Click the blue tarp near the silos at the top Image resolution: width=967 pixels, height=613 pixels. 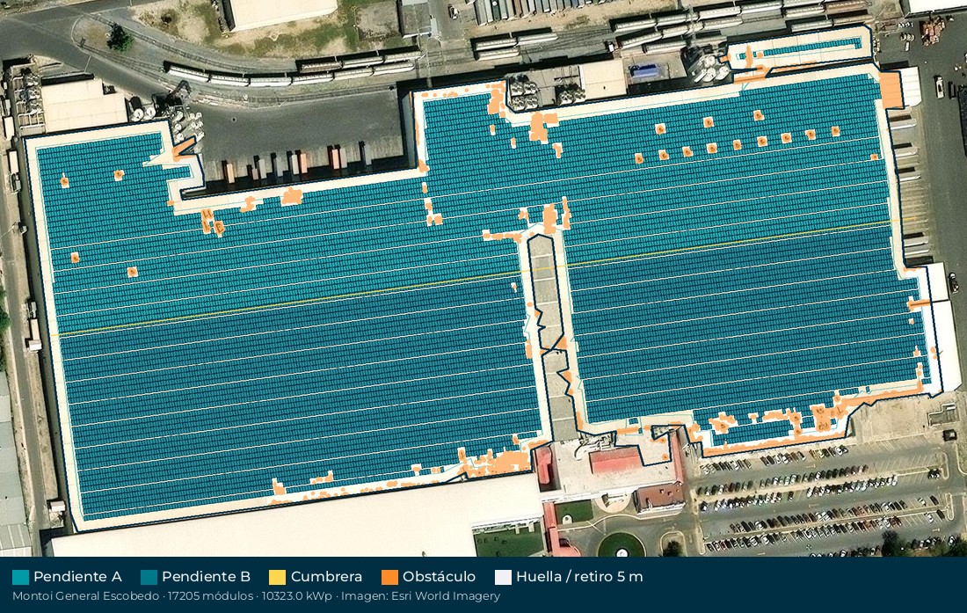pos(643,71)
